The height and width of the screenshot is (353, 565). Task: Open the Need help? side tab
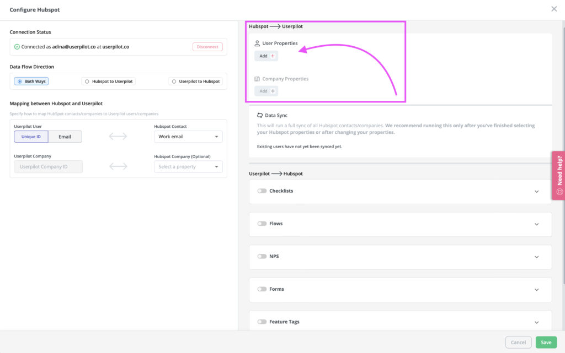[558, 176]
